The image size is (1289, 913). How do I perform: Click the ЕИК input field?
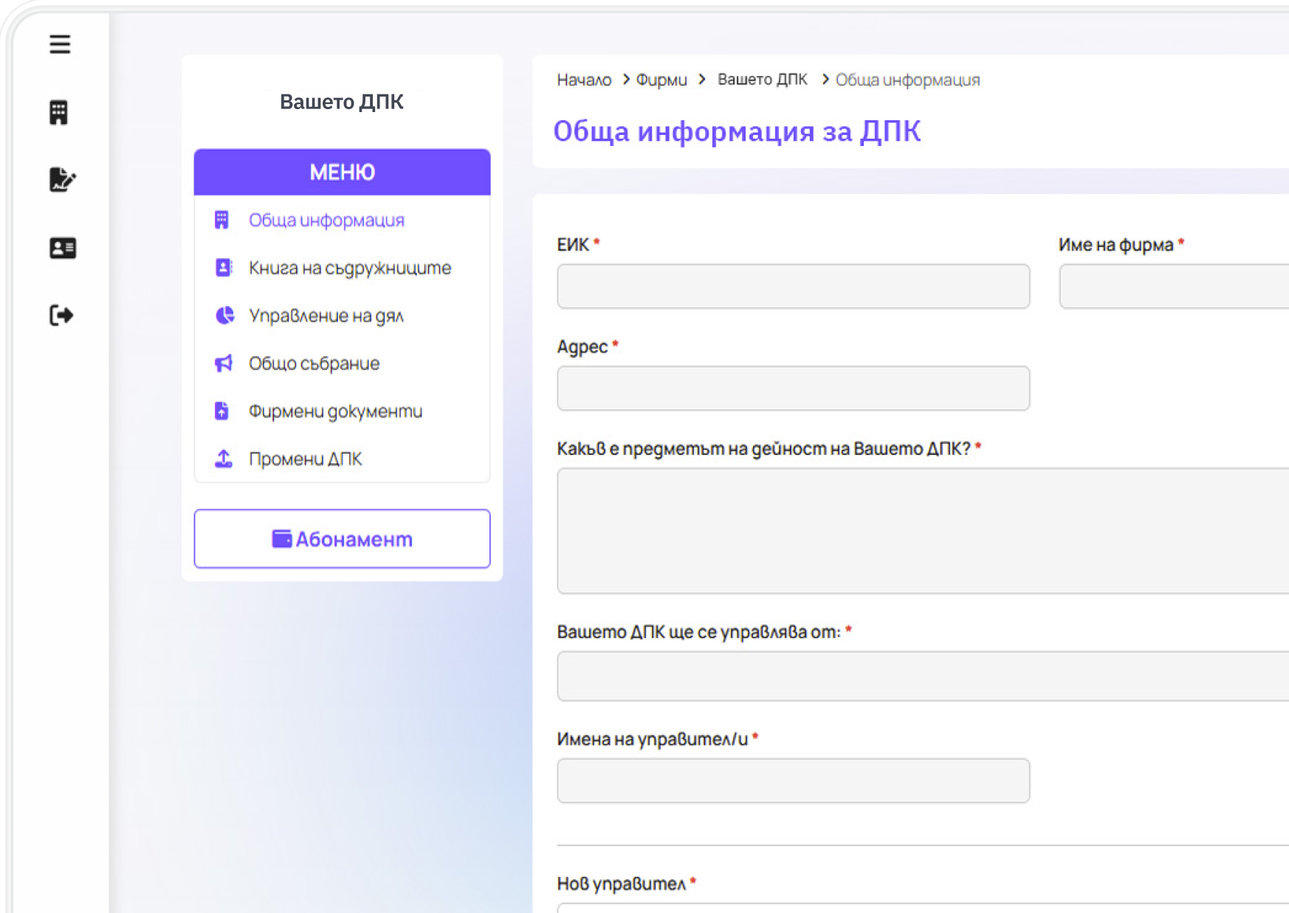click(793, 286)
